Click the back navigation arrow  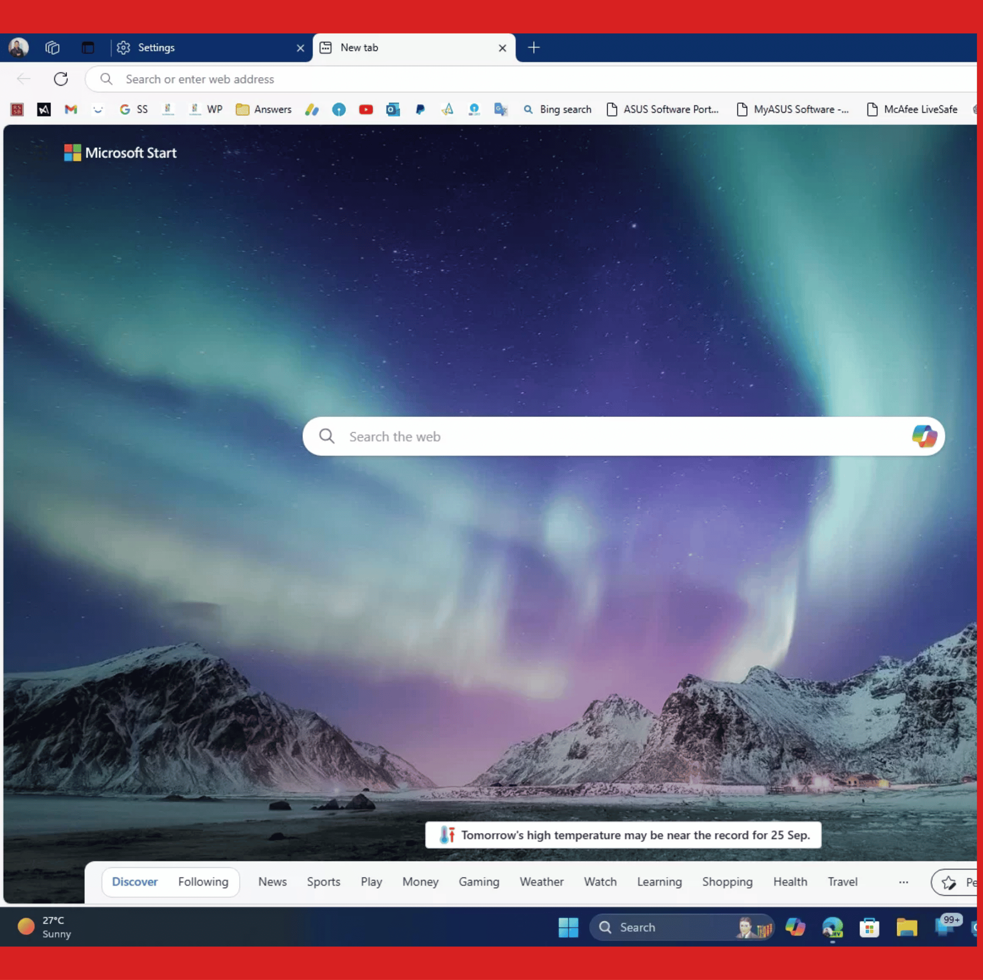(x=23, y=79)
